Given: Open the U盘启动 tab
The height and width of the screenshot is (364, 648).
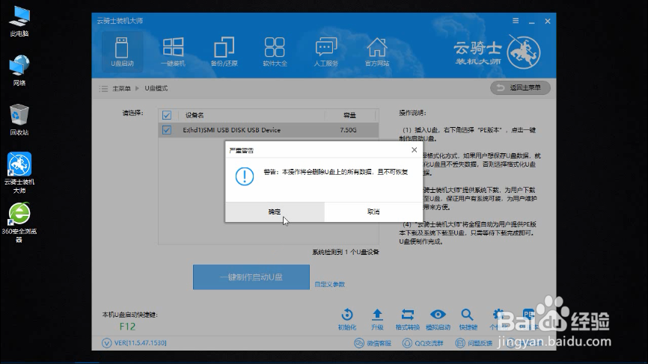Looking at the screenshot, I should [x=122, y=52].
